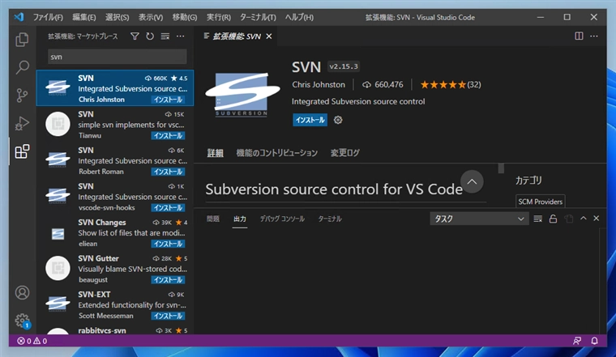Click the VS Code logo in title bar
The width and height of the screenshot is (616, 357).
pos(19,17)
